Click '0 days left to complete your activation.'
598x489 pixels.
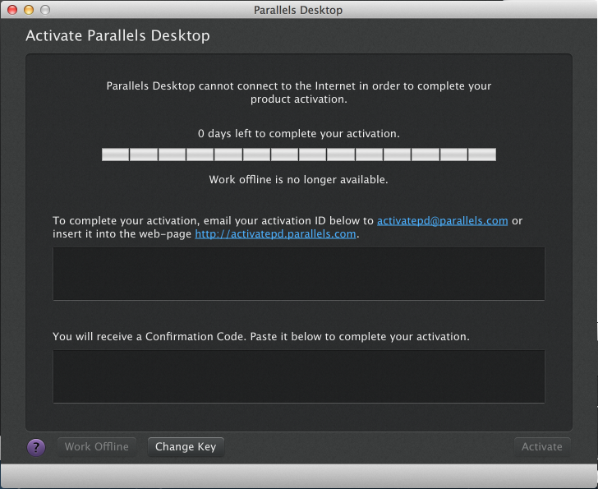coord(299,133)
